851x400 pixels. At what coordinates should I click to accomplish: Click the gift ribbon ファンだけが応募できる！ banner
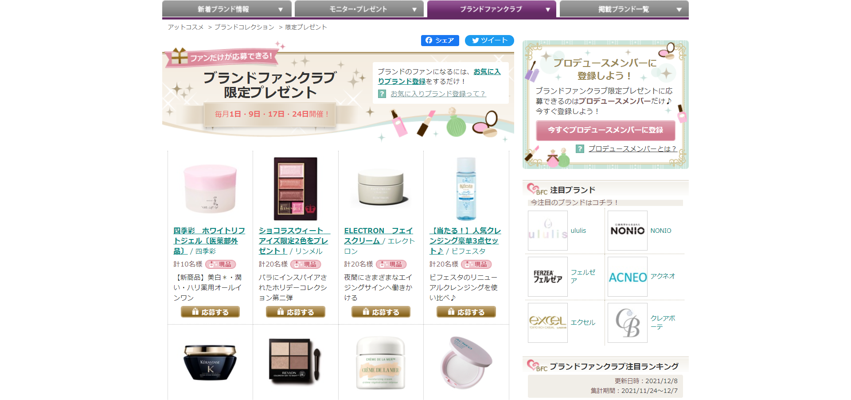click(x=223, y=57)
